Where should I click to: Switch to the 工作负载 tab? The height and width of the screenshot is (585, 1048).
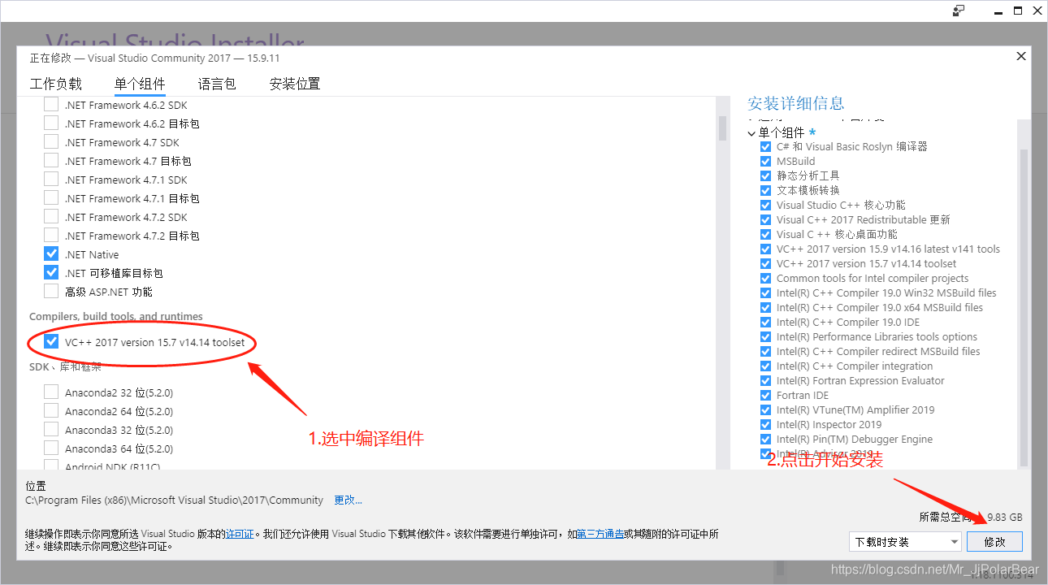[56, 84]
